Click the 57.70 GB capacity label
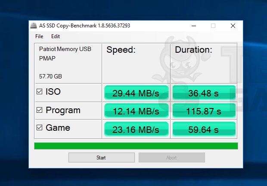267x186 pixels. 50,76
